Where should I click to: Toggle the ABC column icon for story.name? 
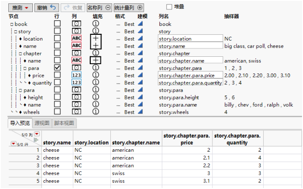[76, 46]
